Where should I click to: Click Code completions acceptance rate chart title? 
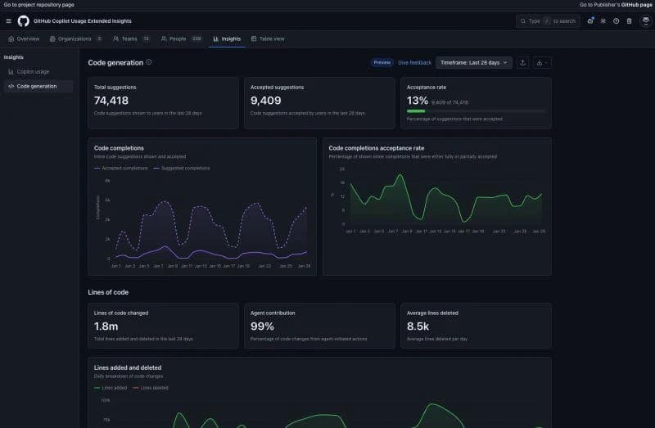coord(376,148)
